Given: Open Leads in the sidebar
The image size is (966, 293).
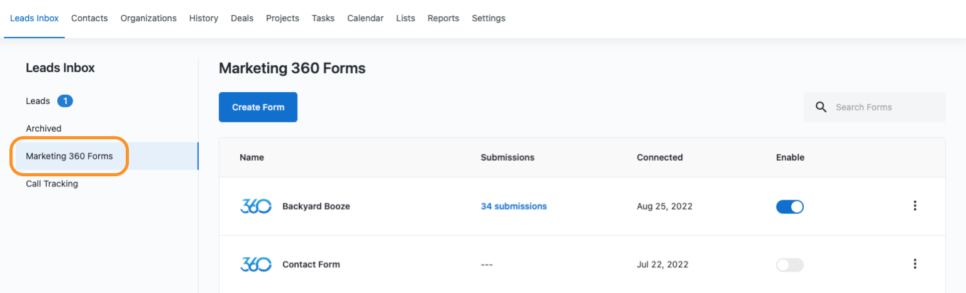Looking at the screenshot, I should tap(38, 101).
